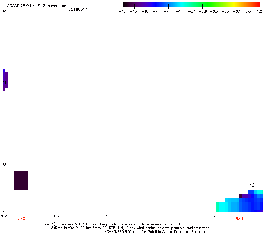Click the note 'Data buffer is 22 hrs from 20160511'
The width and height of the screenshot is (266, 234).
tap(86, 228)
